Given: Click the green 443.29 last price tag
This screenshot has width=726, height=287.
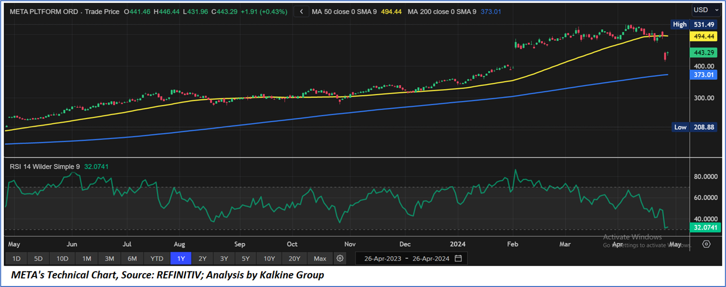Looking at the screenshot, I should (x=704, y=53).
